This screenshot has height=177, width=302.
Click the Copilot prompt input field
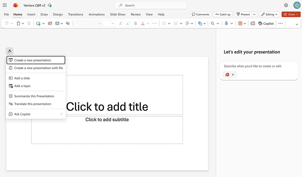[259, 66]
